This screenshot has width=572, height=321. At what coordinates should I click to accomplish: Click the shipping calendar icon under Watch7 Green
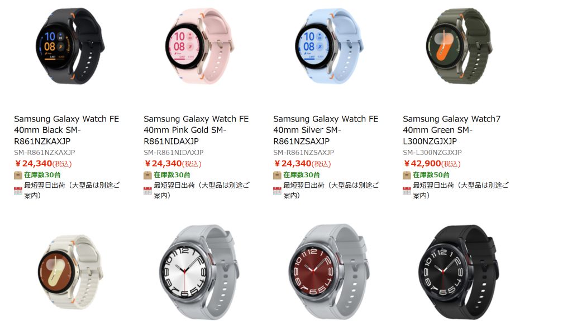[x=407, y=191]
